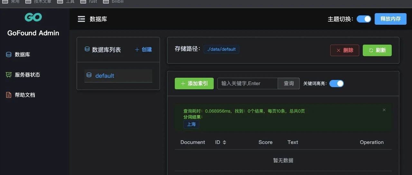Screen dimensions: 412x175
Task: Open the bilibili bookmarks folder
Action: tap(114, 2)
